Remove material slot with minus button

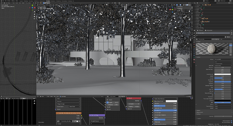click(232, 34)
